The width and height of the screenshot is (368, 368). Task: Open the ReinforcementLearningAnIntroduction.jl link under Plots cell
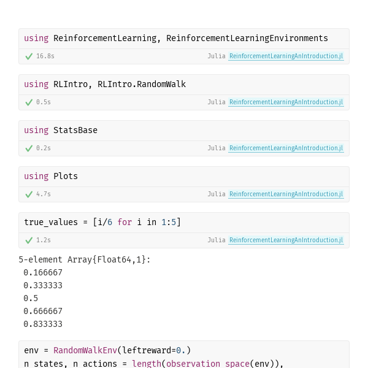point(286,194)
